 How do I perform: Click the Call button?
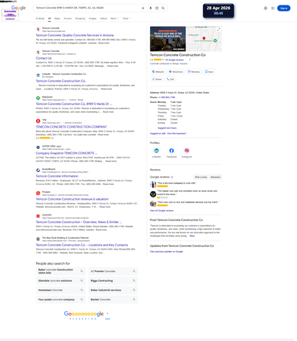pyautogui.click(x=170, y=79)
